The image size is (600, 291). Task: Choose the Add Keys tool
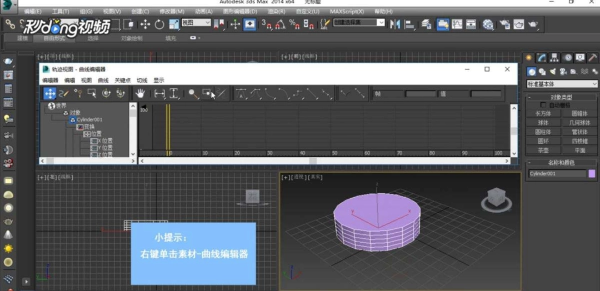coord(78,93)
